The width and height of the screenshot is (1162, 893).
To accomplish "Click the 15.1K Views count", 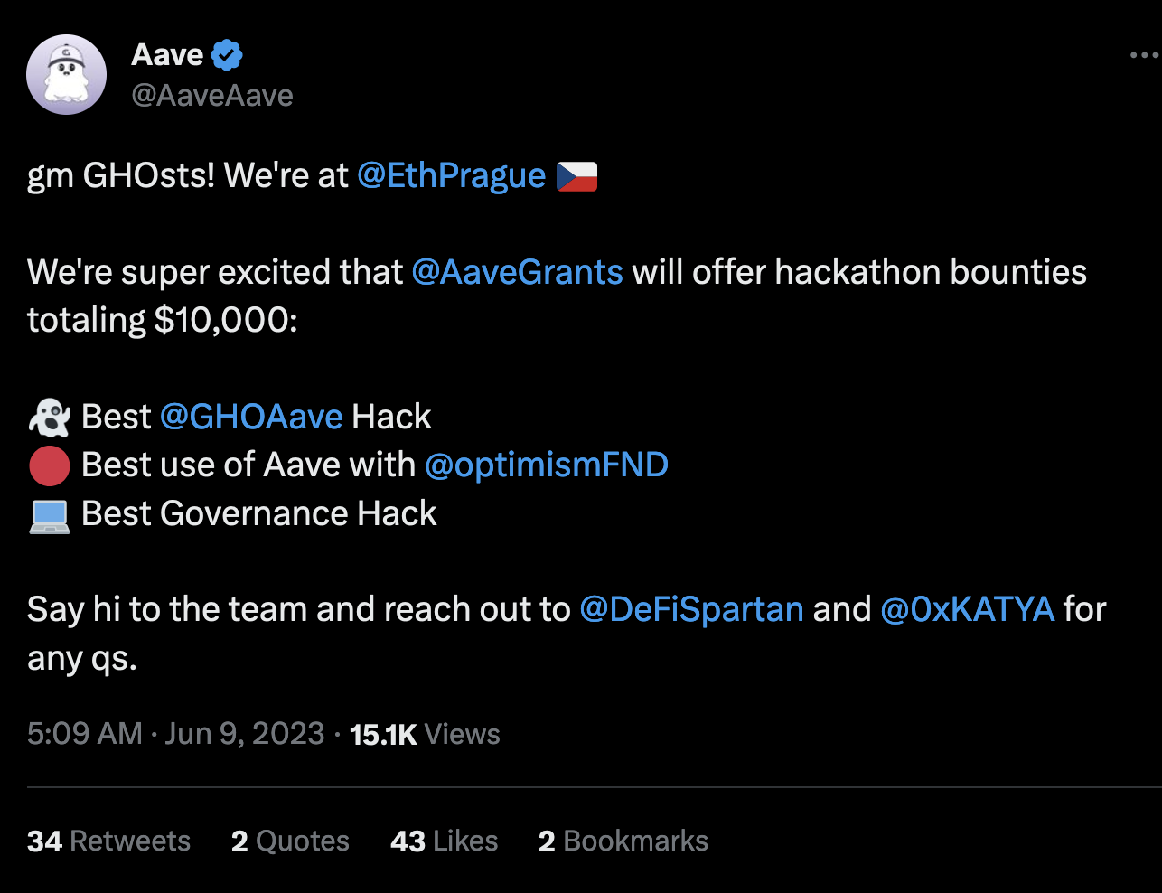I will click(x=425, y=734).
